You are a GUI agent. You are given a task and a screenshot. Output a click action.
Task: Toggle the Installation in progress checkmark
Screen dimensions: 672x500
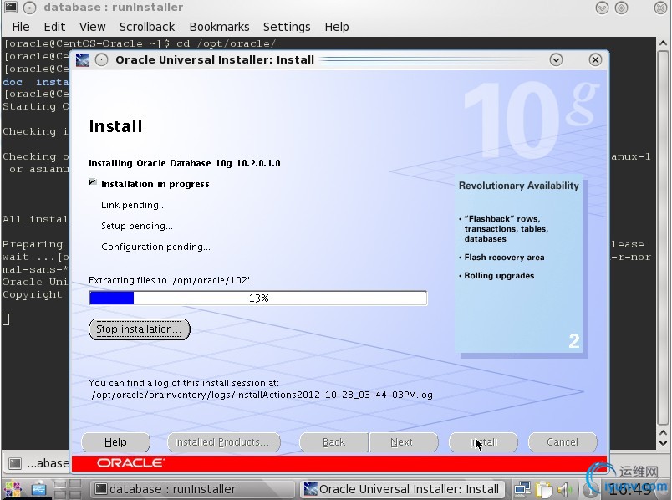tap(92, 182)
